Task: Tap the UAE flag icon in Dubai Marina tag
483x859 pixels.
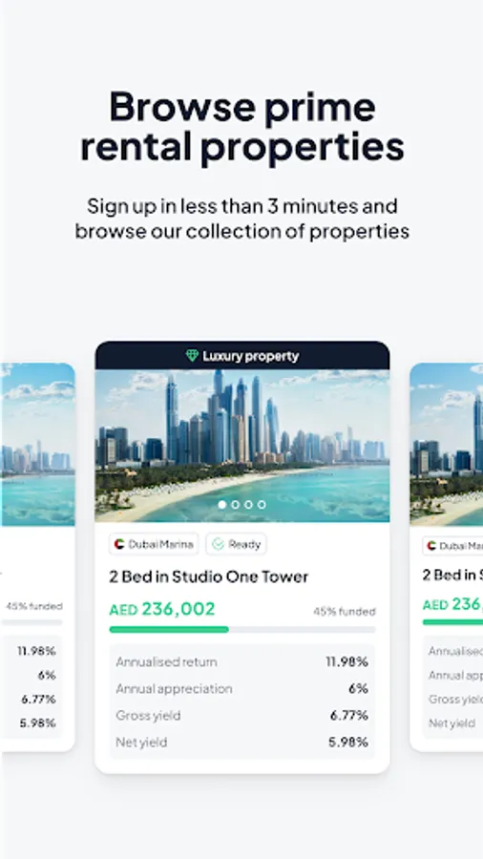Action: coord(119,544)
